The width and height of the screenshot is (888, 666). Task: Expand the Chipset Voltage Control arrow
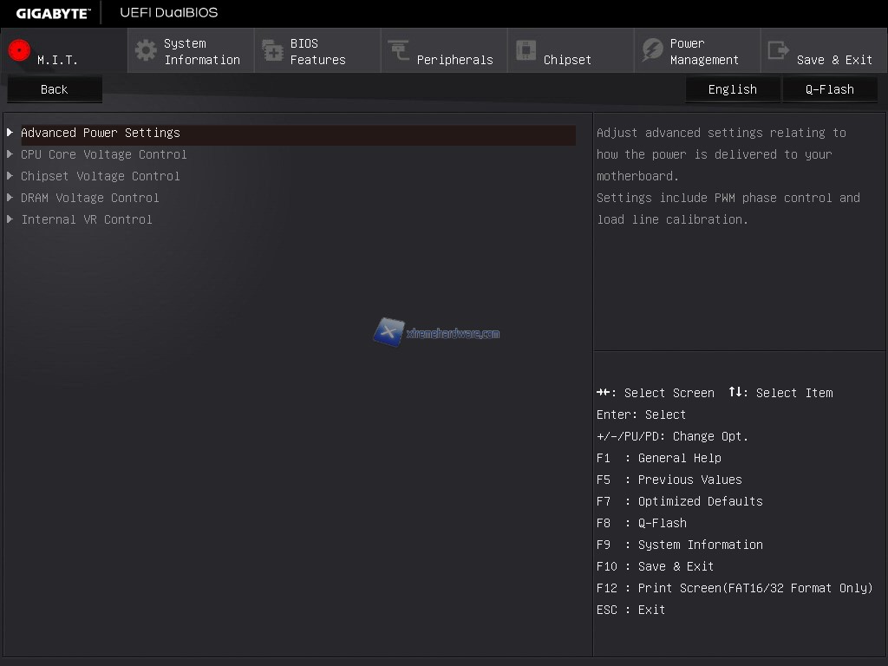coord(10,176)
